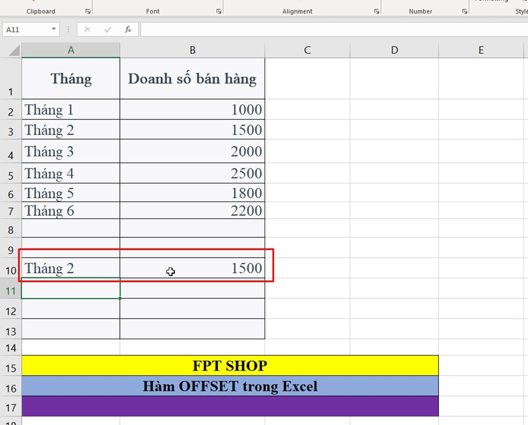528x425 pixels.
Task: Select column D header
Action: tap(394, 50)
